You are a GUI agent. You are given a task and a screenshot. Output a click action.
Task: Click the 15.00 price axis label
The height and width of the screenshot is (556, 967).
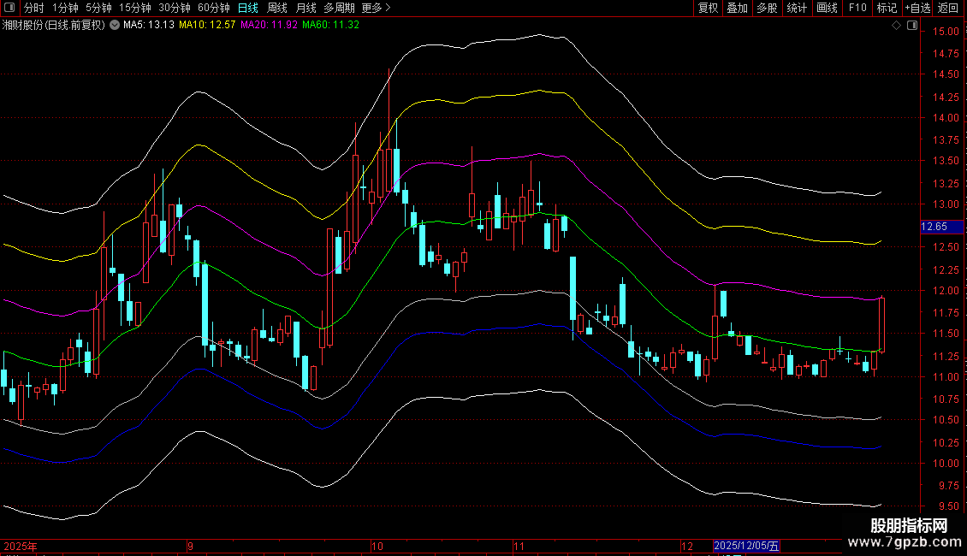click(946, 32)
